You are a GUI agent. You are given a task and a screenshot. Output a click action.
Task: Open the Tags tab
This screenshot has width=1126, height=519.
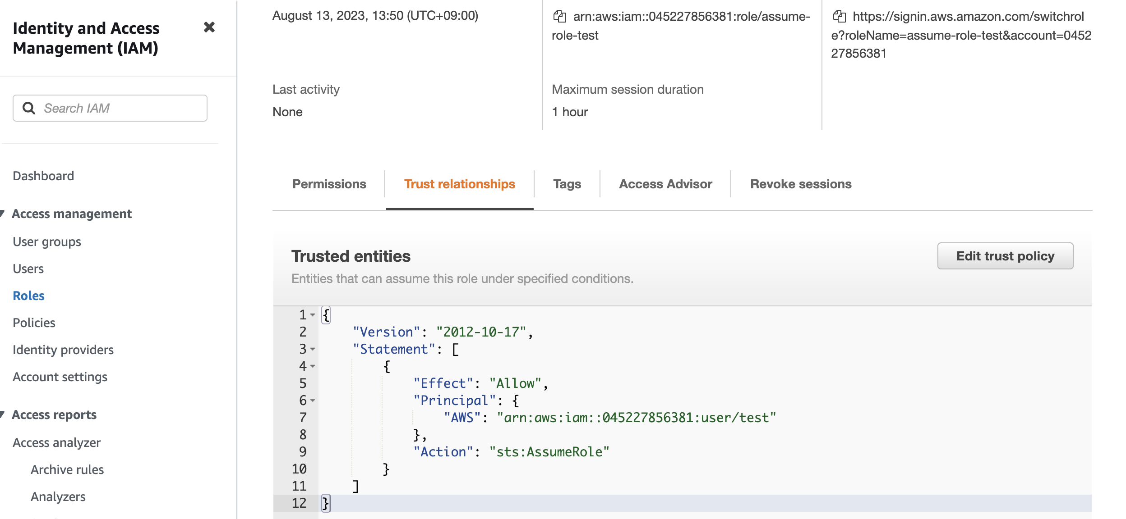pos(567,184)
